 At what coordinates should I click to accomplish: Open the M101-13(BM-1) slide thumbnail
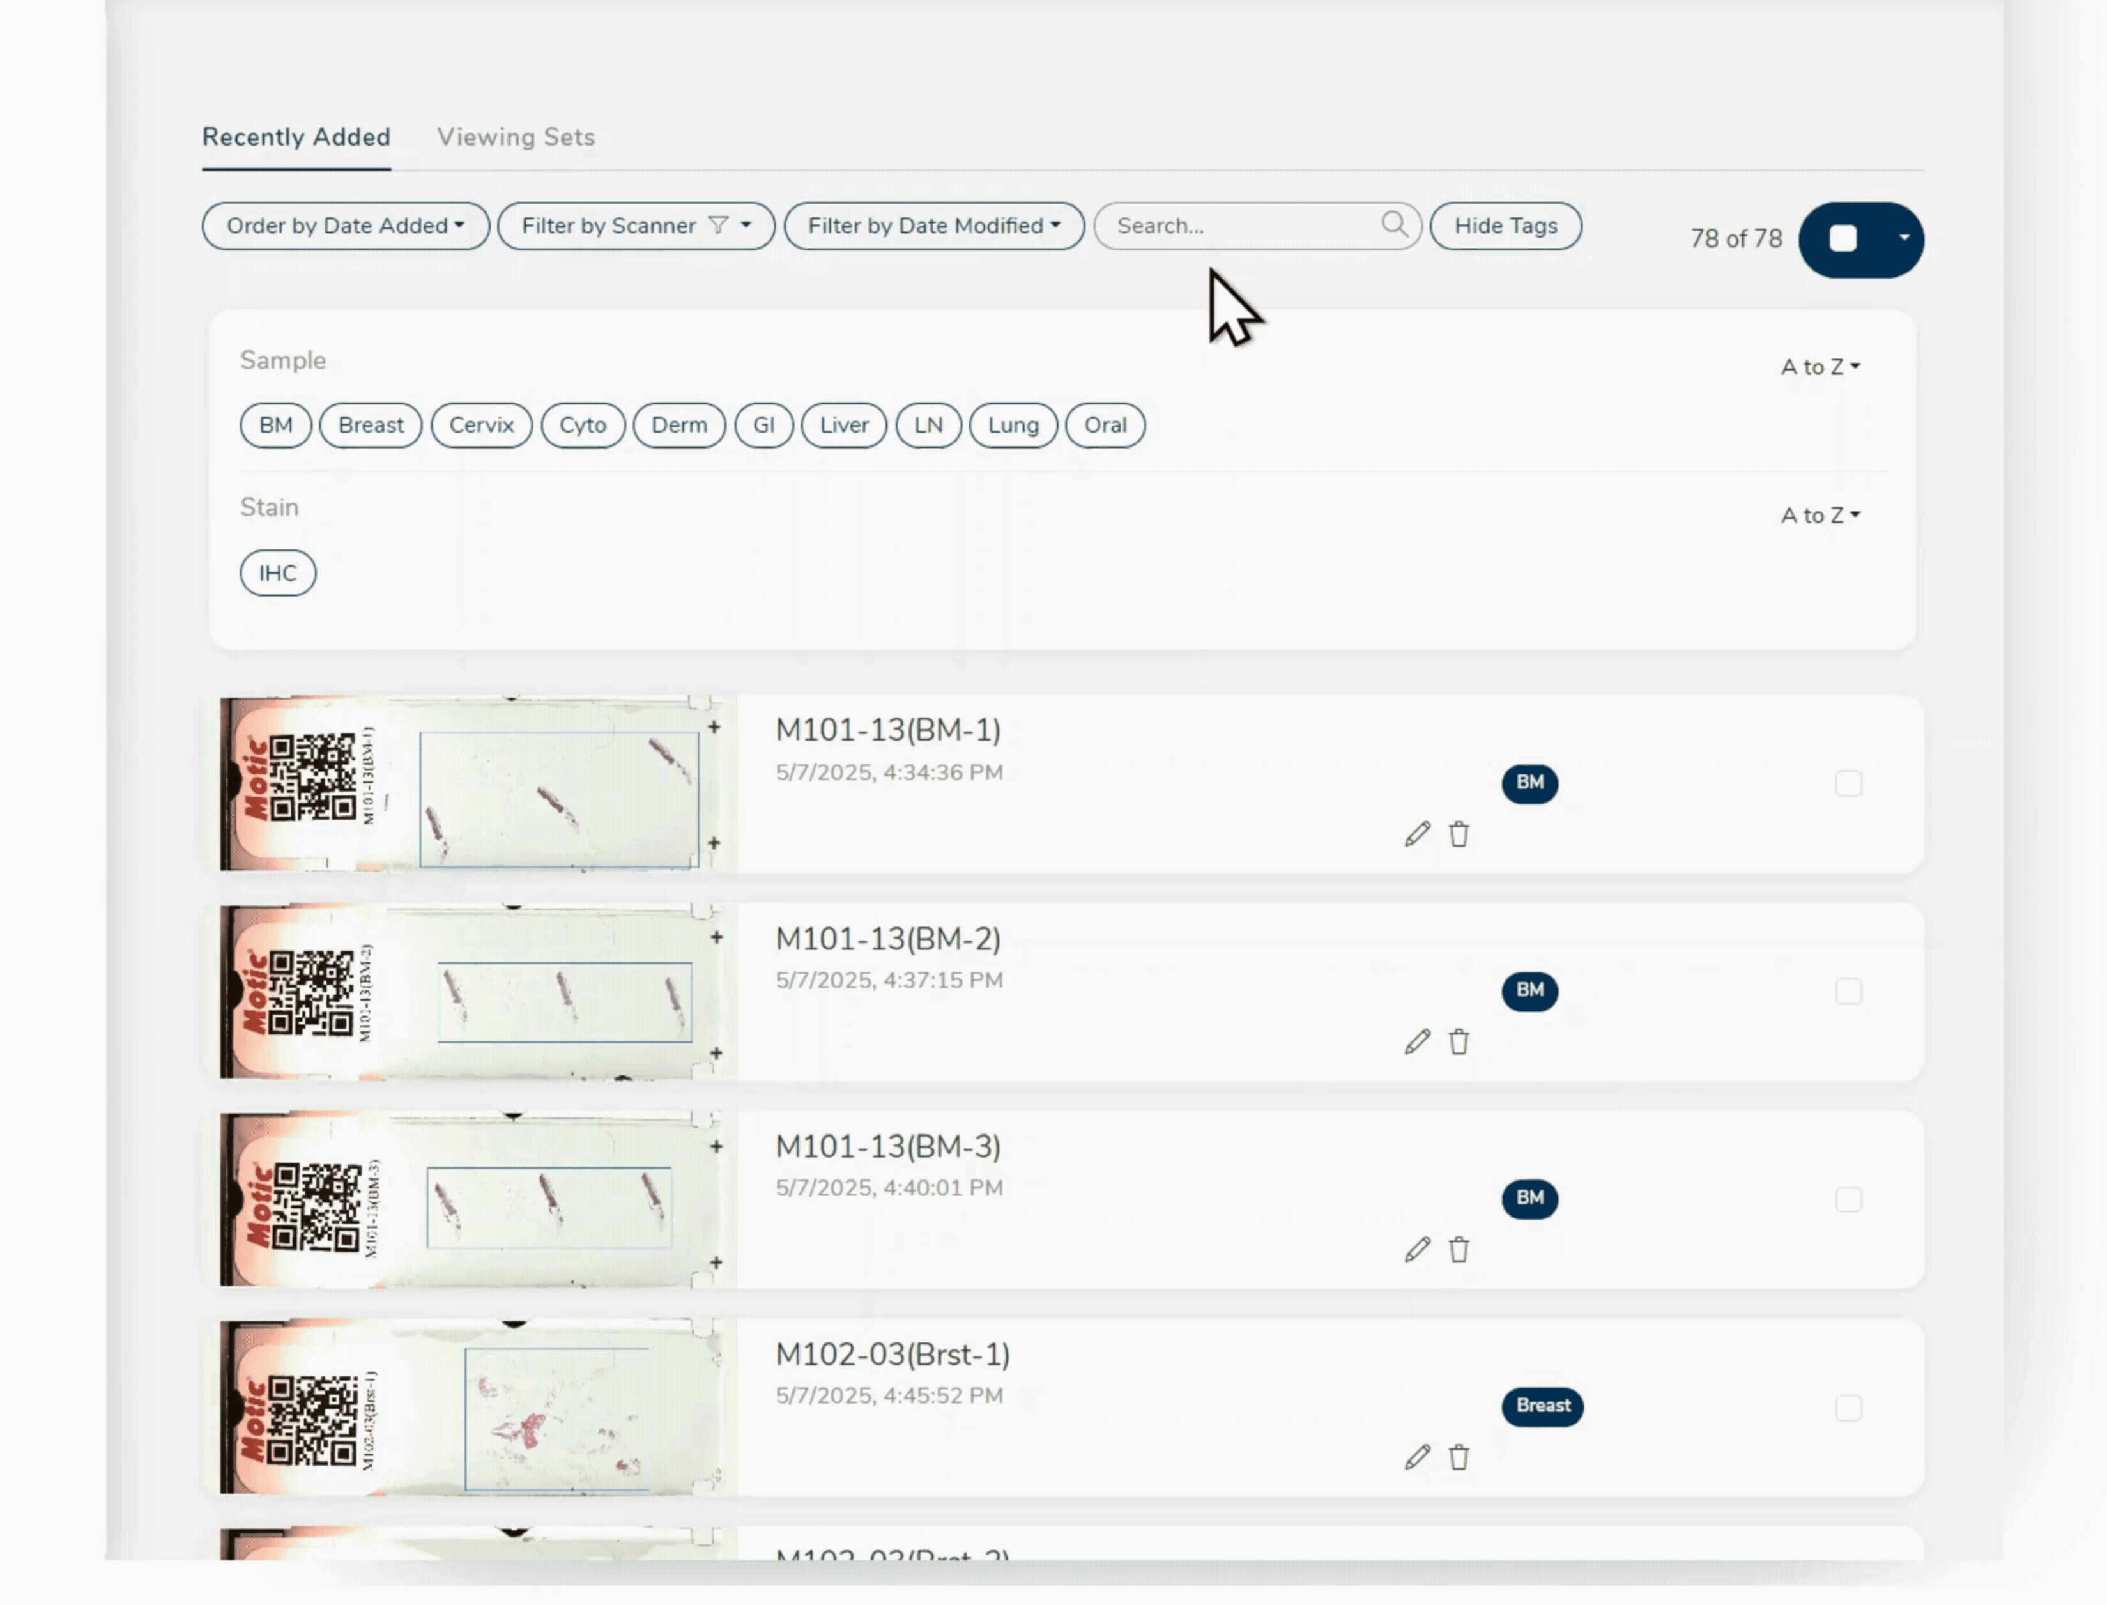point(478,783)
